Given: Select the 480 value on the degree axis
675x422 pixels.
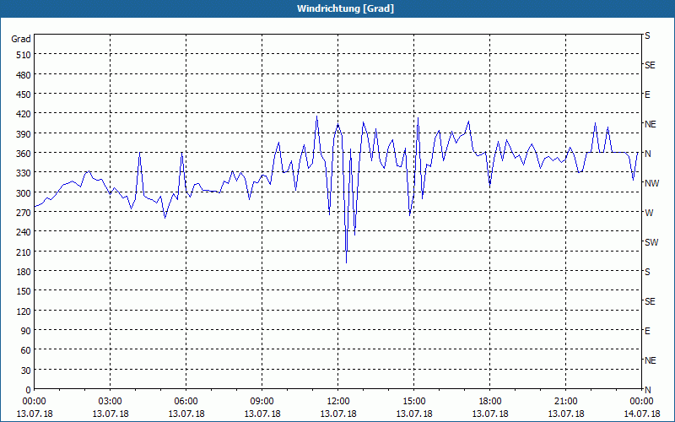Looking at the screenshot, I should pyautogui.click(x=24, y=75).
